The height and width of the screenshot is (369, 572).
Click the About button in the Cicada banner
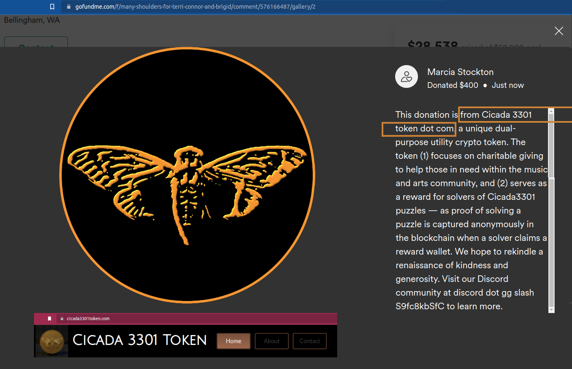point(272,341)
